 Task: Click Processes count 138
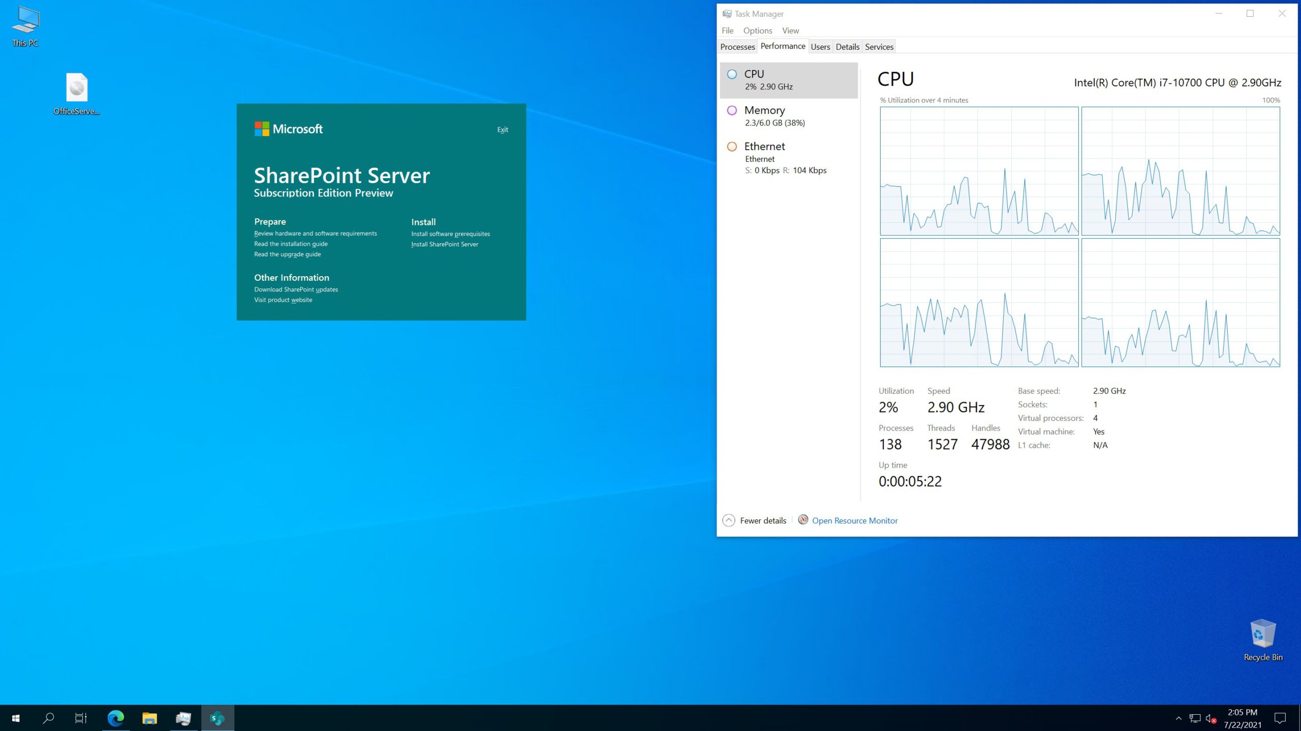coord(890,444)
